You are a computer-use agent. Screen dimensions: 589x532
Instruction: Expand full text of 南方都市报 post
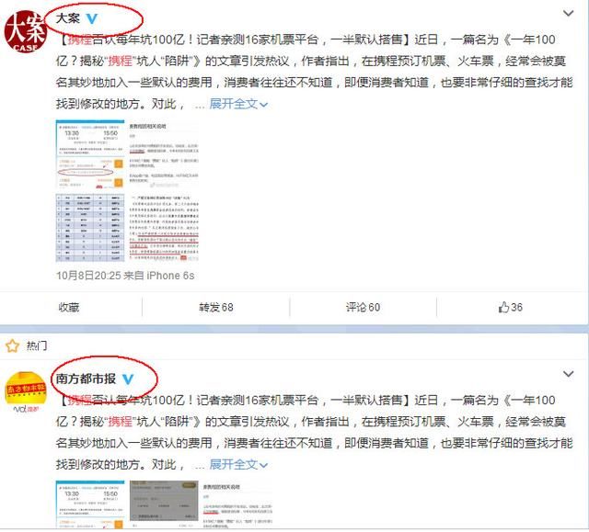(238, 465)
